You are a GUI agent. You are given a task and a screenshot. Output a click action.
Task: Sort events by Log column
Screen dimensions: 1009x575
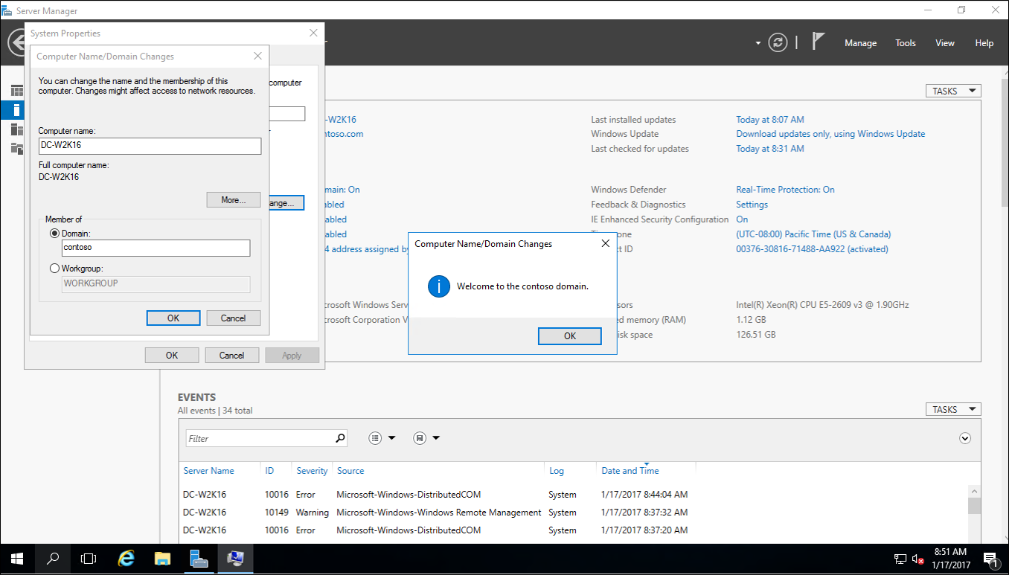point(557,471)
